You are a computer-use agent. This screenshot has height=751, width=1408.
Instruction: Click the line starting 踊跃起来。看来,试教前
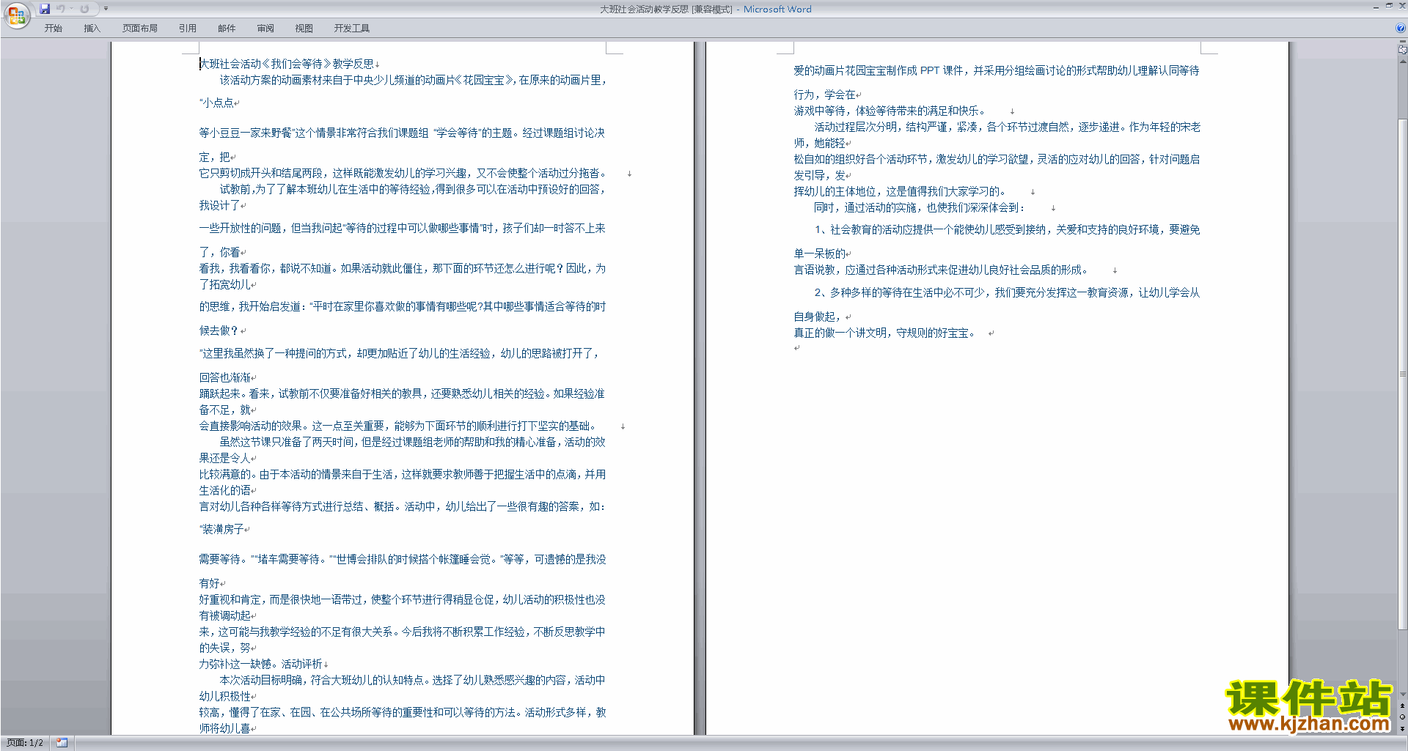pos(402,394)
